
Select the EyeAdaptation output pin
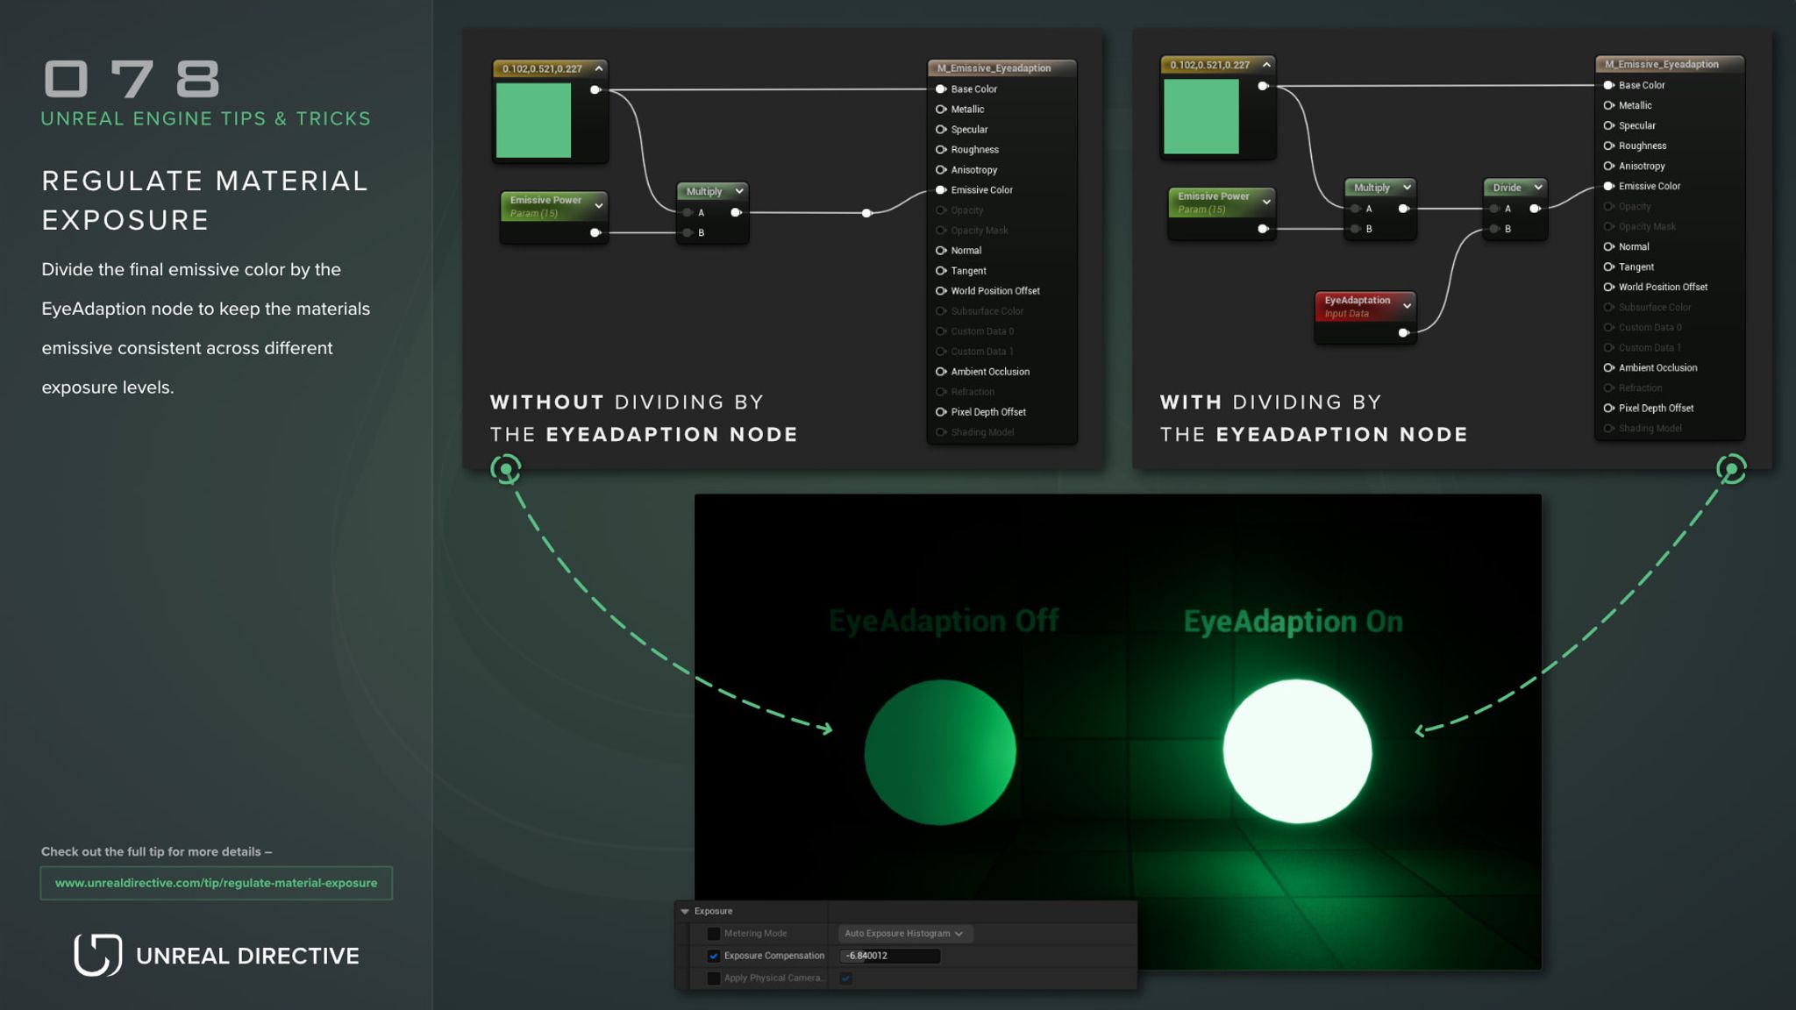[x=1405, y=333]
